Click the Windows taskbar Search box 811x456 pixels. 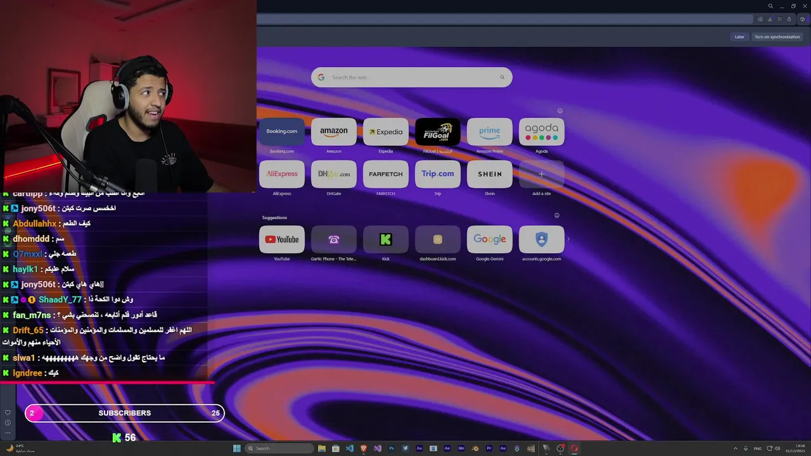(281, 448)
